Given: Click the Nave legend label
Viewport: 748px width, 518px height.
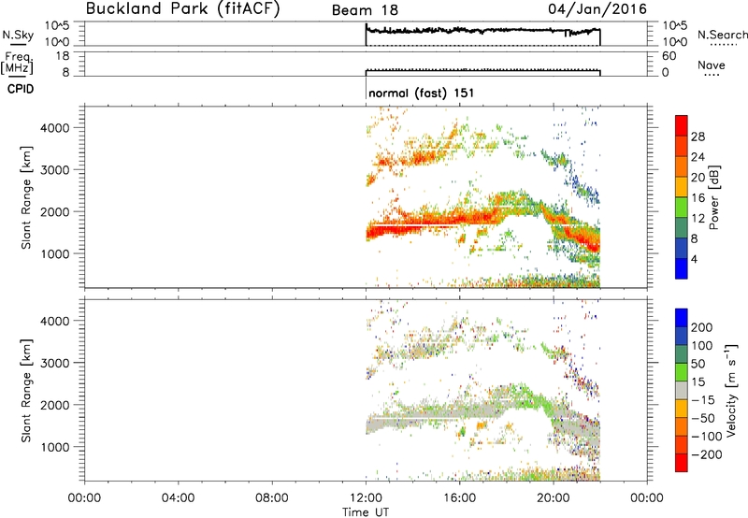Looking at the screenshot, I should (712, 65).
